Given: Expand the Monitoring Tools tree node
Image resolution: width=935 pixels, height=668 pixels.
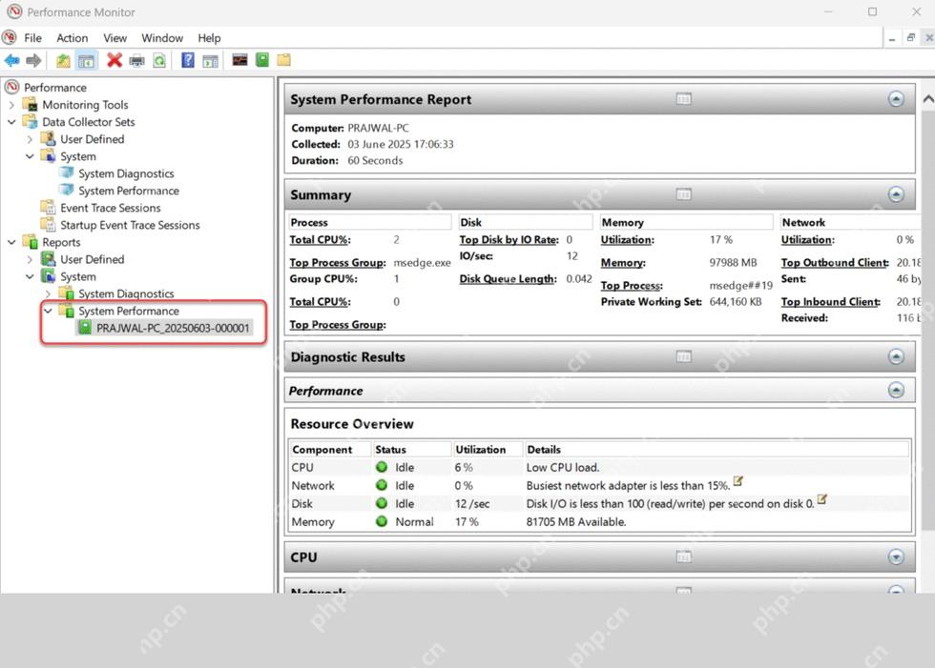Looking at the screenshot, I should coord(11,105).
